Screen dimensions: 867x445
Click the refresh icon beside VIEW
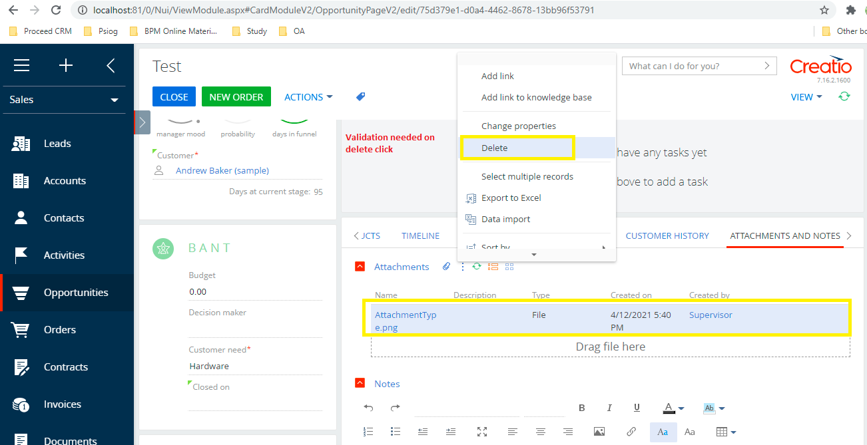coord(844,96)
